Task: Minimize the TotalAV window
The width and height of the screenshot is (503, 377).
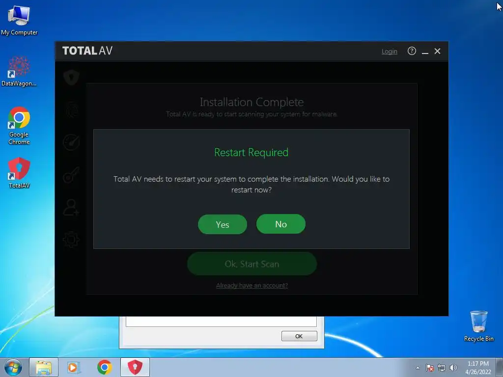Action: coord(425,51)
